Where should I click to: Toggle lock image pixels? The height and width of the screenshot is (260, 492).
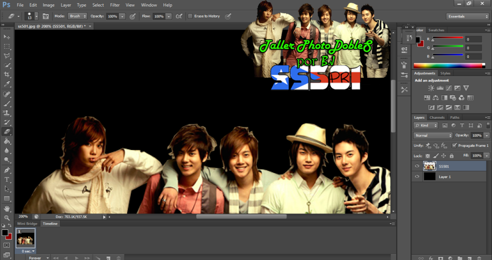[x=436, y=156]
